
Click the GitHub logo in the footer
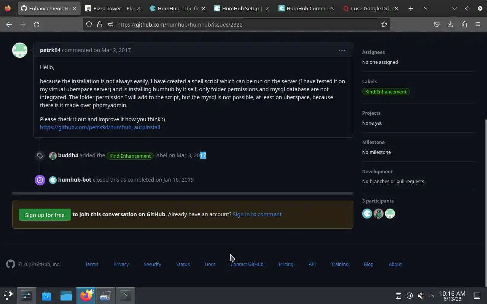tap(11, 264)
